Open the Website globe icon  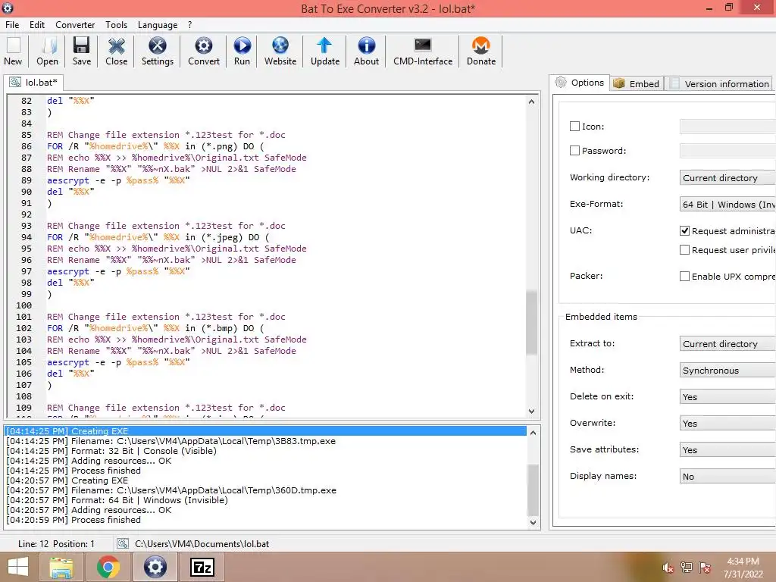tap(280, 51)
